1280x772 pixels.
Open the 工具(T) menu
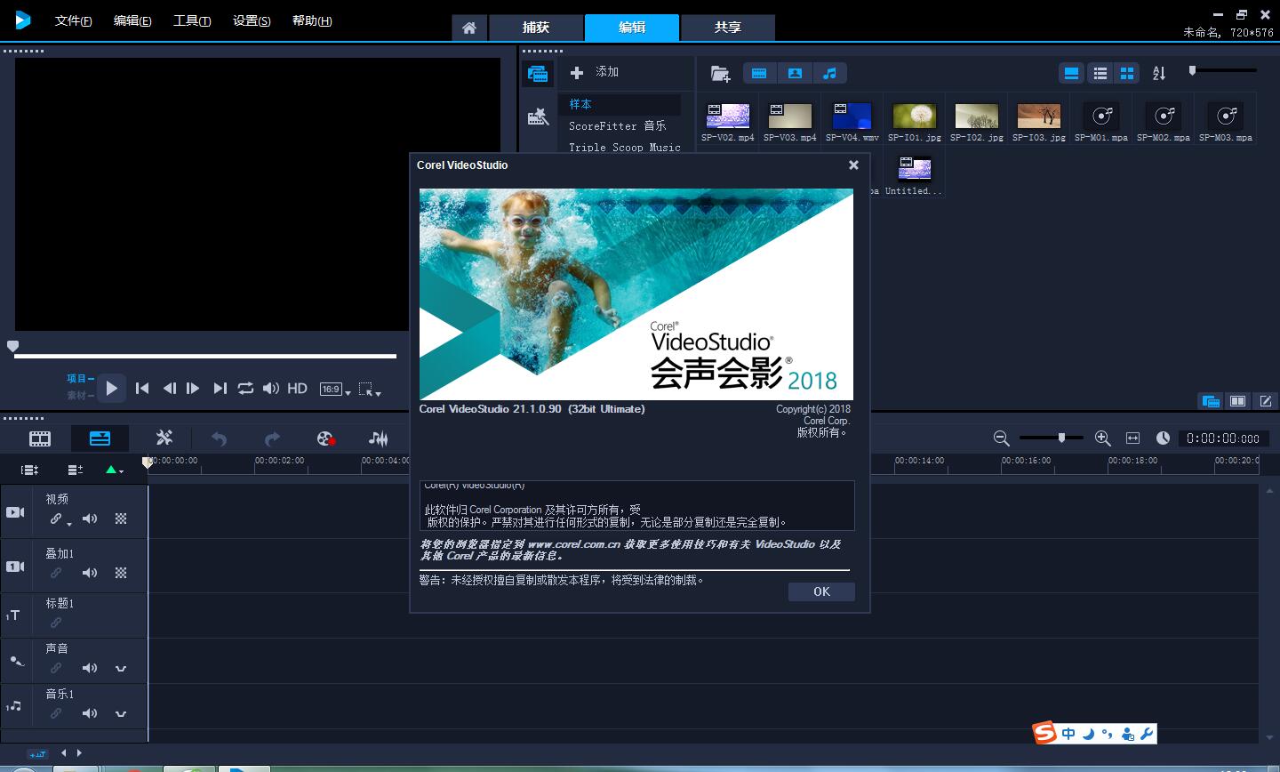pos(192,20)
